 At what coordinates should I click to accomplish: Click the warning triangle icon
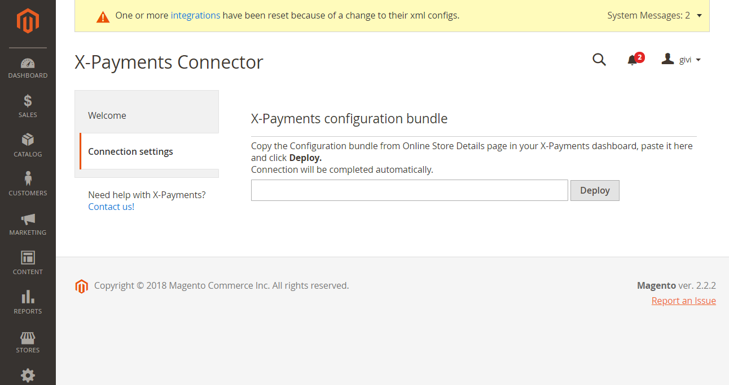click(103, 16)
